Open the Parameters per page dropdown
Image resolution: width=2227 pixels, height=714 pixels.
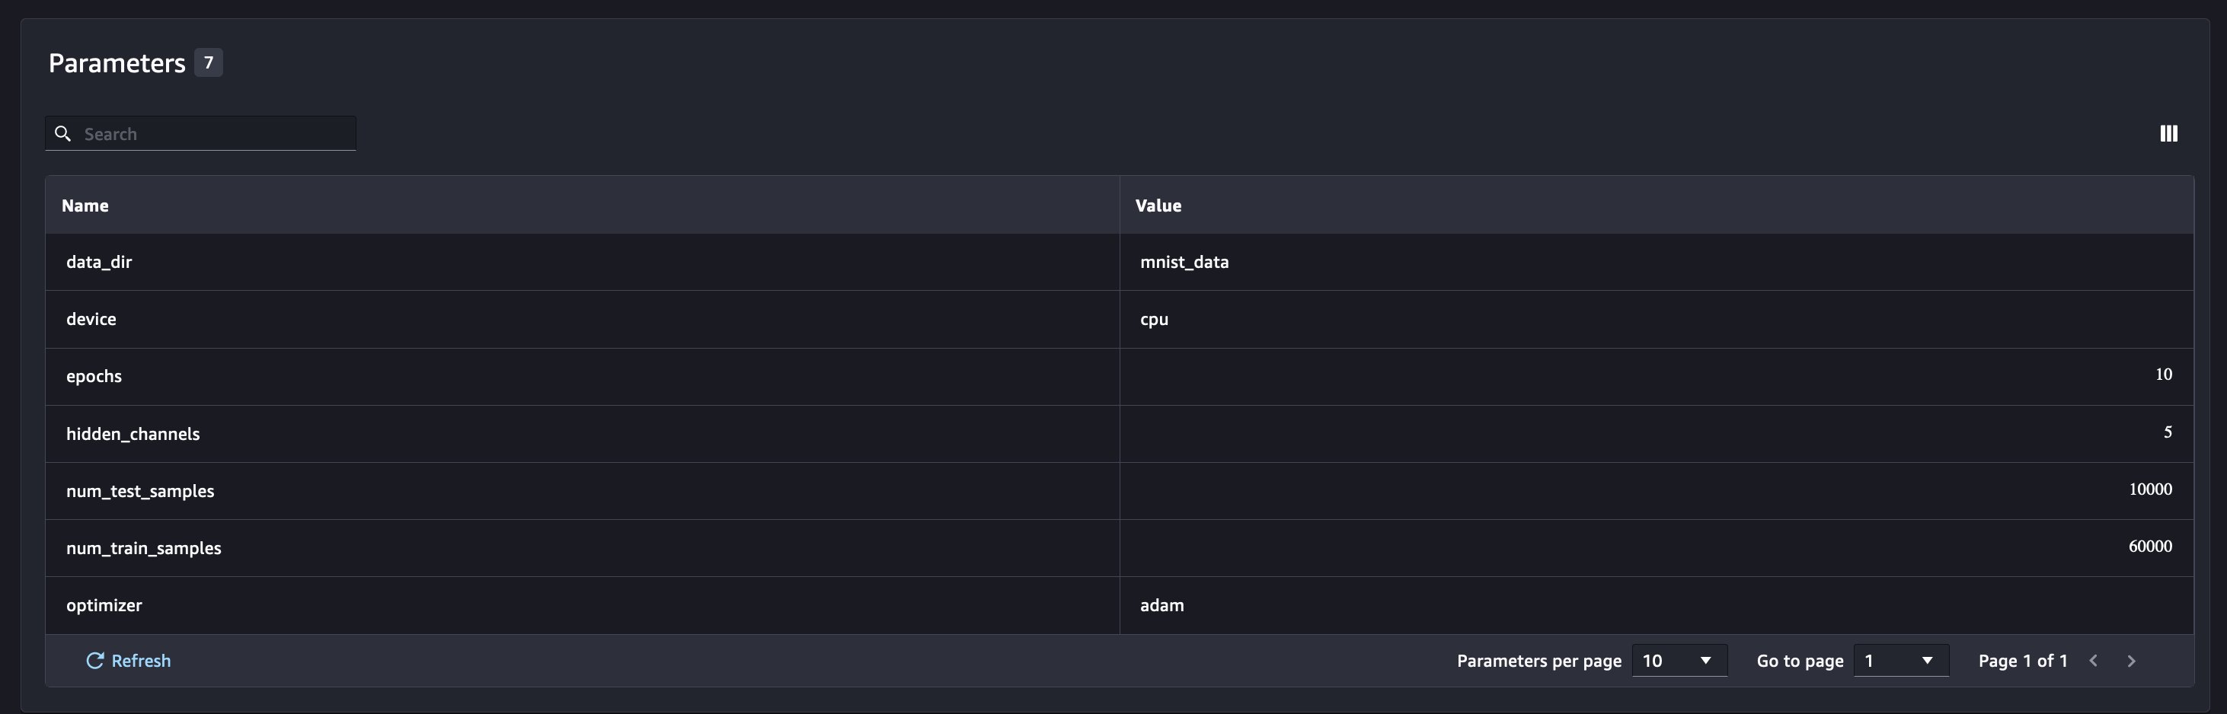point(1678,661)
